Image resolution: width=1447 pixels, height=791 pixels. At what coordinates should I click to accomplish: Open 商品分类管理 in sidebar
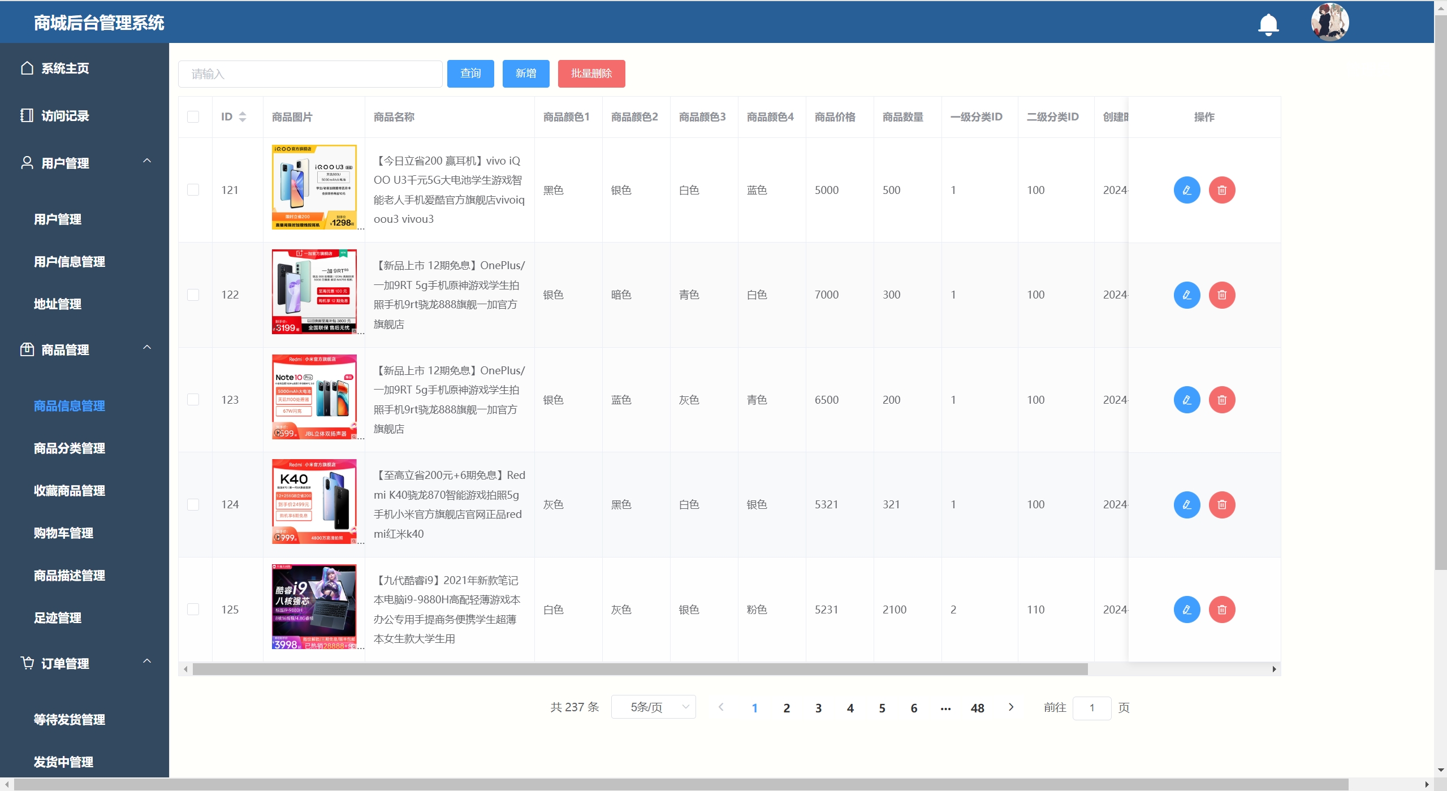pos(70,448)
